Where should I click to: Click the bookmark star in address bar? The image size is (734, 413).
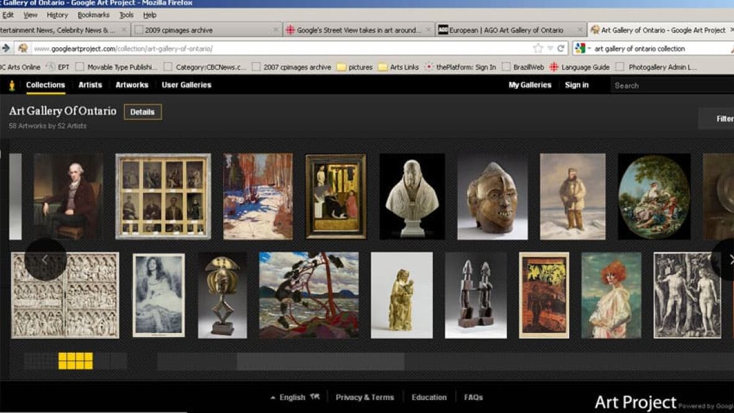[x=538, y=49]
